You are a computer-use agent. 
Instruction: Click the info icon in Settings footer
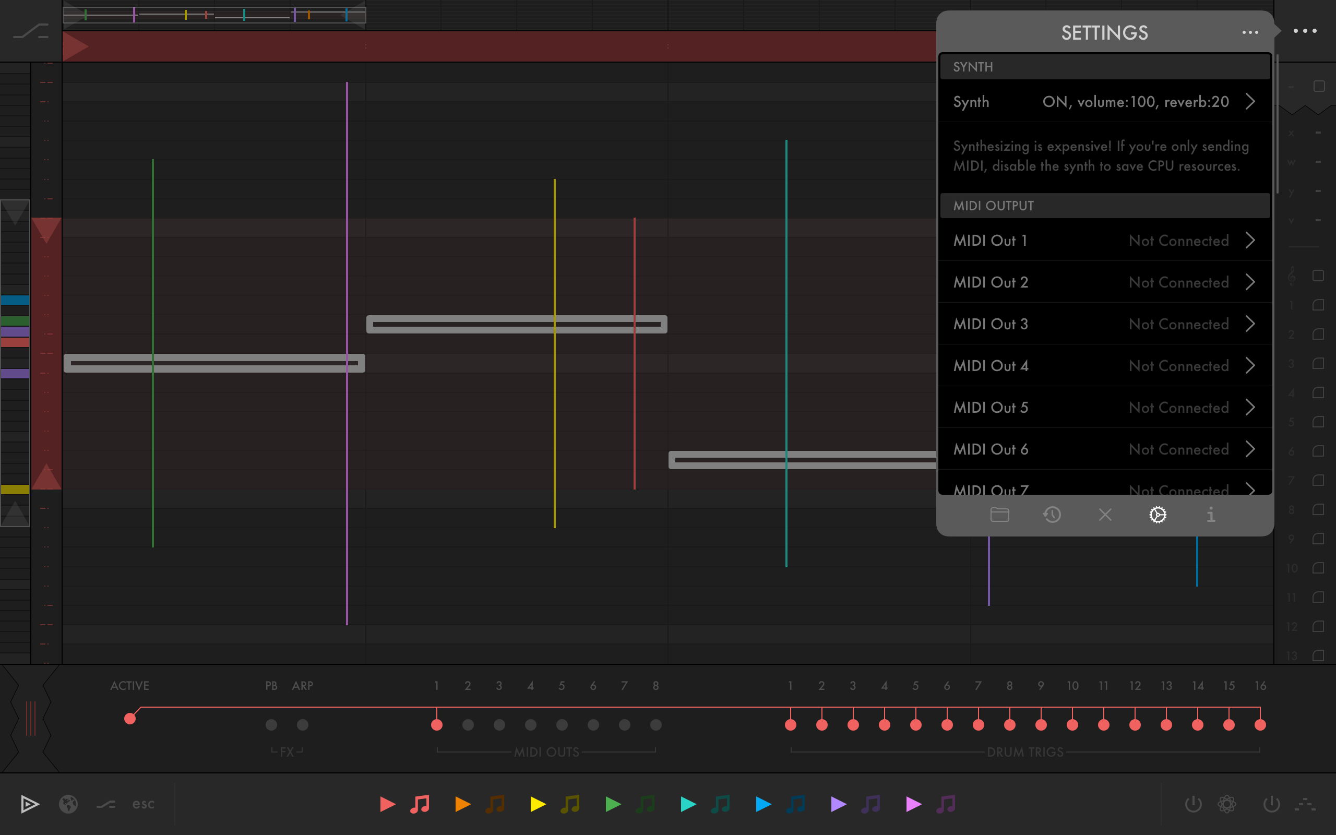click(1211, 515)
